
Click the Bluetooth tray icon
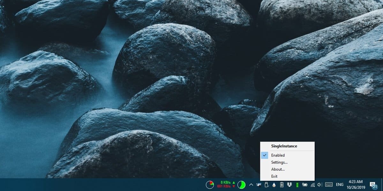coord(282,184)
